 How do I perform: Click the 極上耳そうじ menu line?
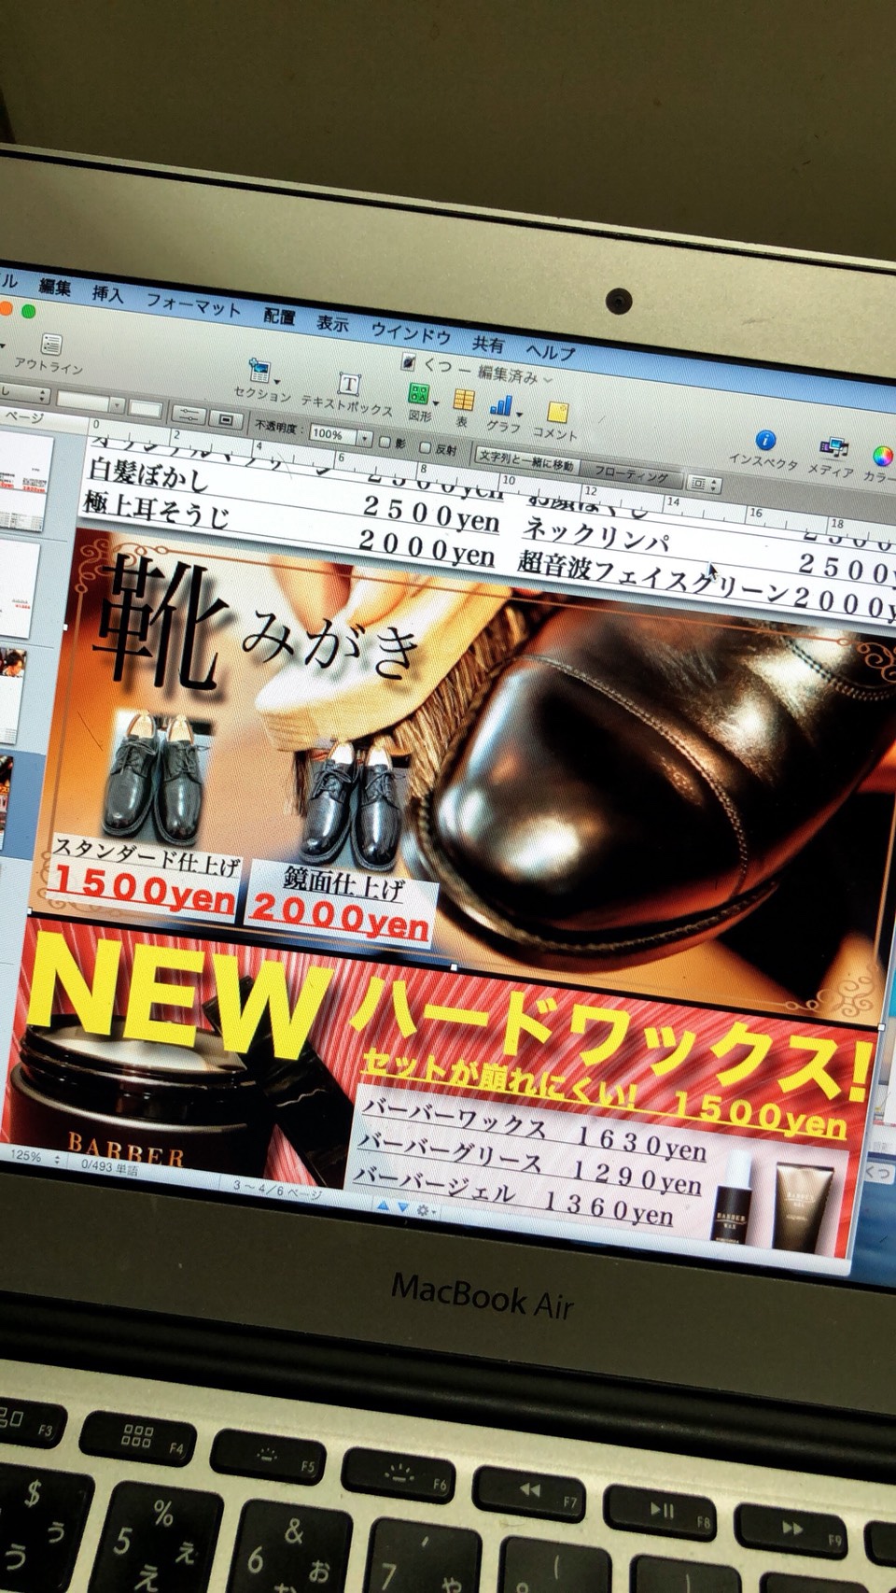158,510
